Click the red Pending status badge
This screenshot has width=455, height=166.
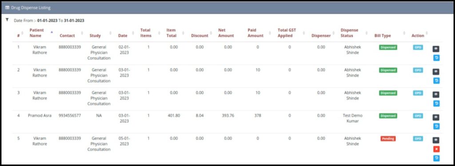pyautogui.click(x=388, y=139)
